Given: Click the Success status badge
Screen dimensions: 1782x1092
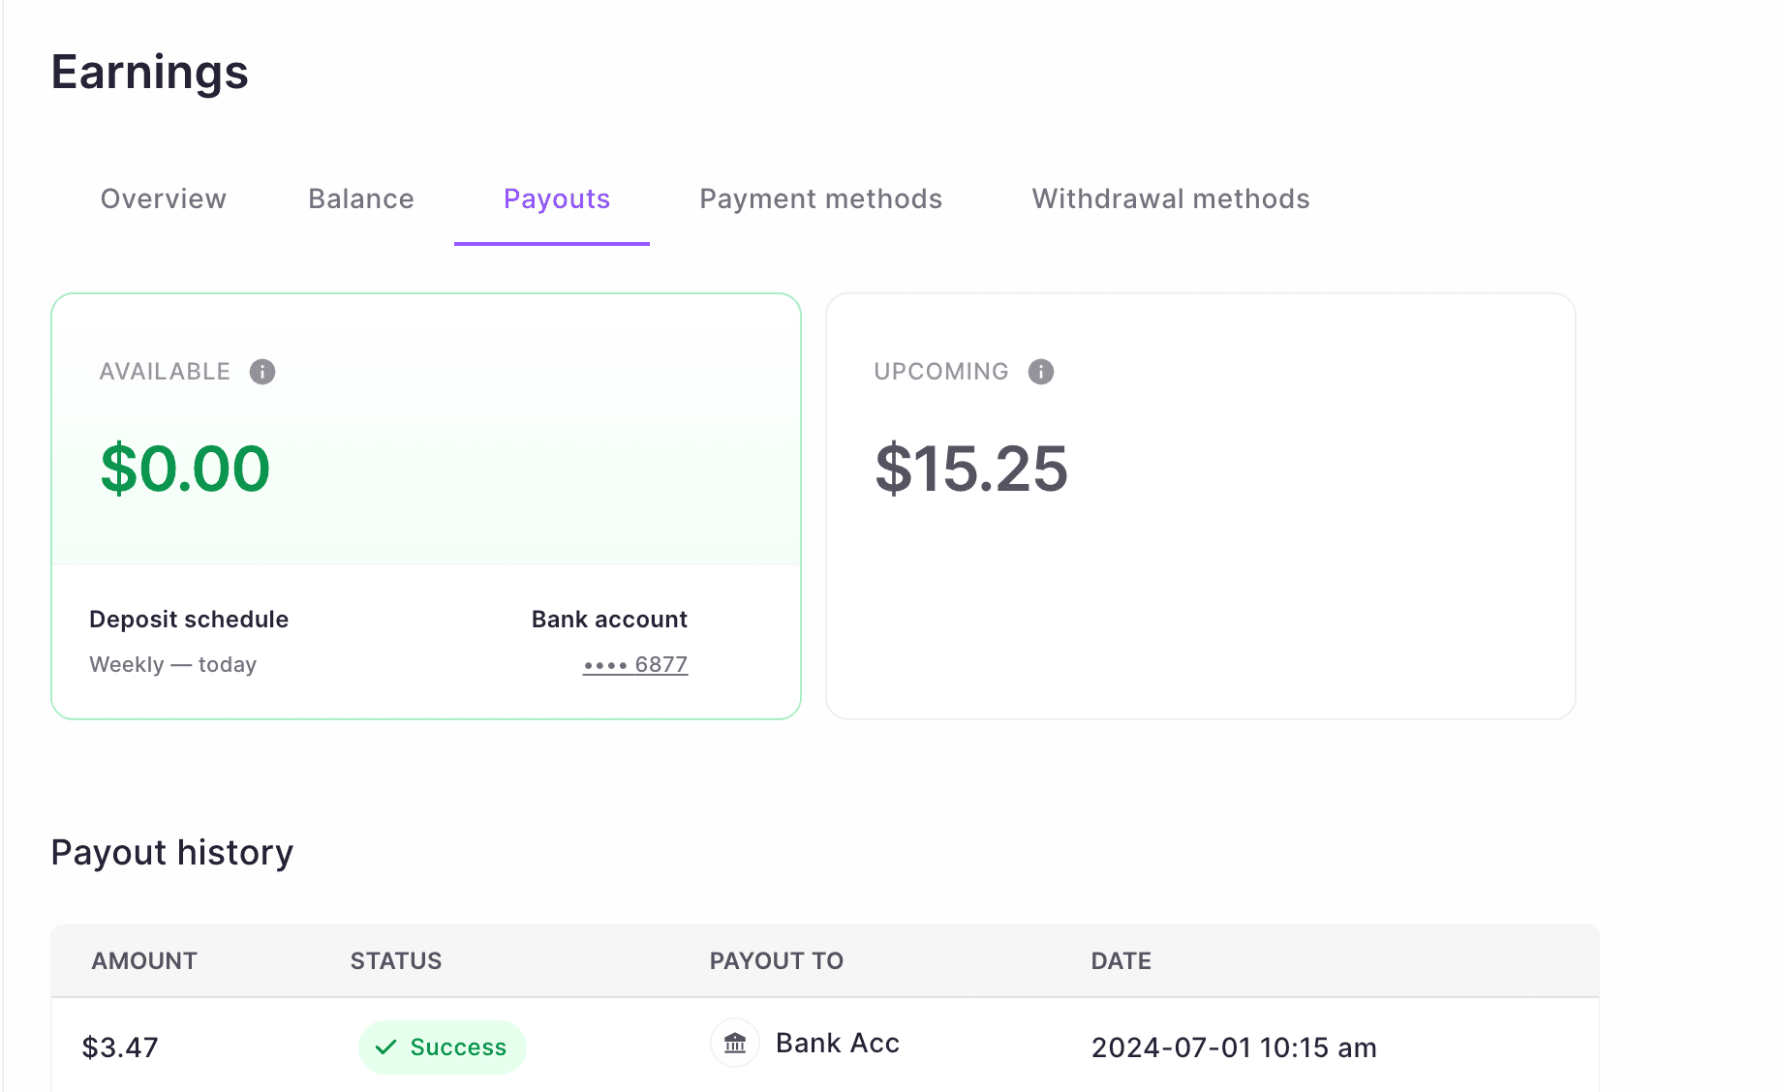Looking at the screenshot, I should (443, 1047).
